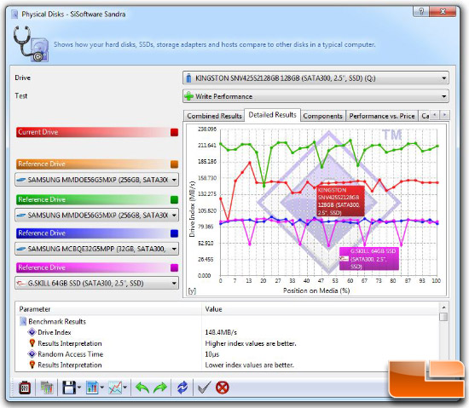Click the results list scrollbar thumb

pos(443,317)
